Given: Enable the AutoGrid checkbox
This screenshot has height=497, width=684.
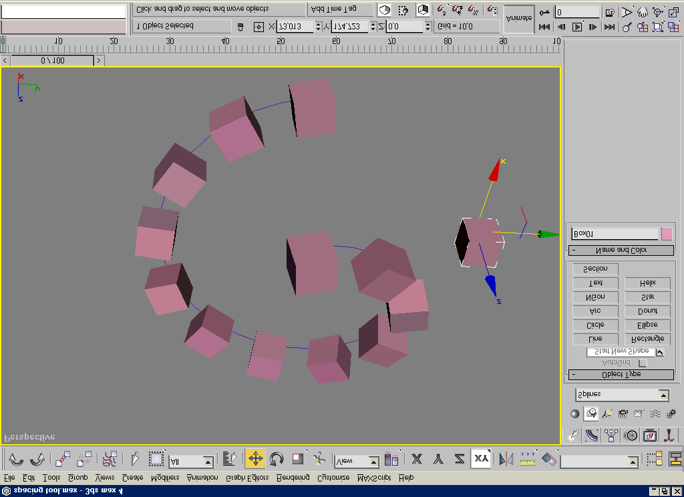Looking at the screenshot, I should 643,363.
